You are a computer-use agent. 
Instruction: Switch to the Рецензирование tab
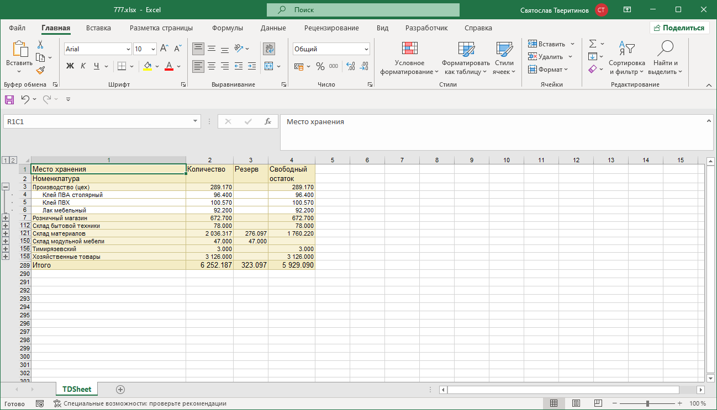click(x=331, y=28)
